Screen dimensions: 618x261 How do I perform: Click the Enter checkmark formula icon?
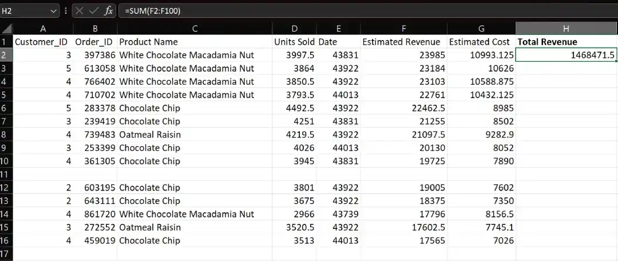pos(94,11)
